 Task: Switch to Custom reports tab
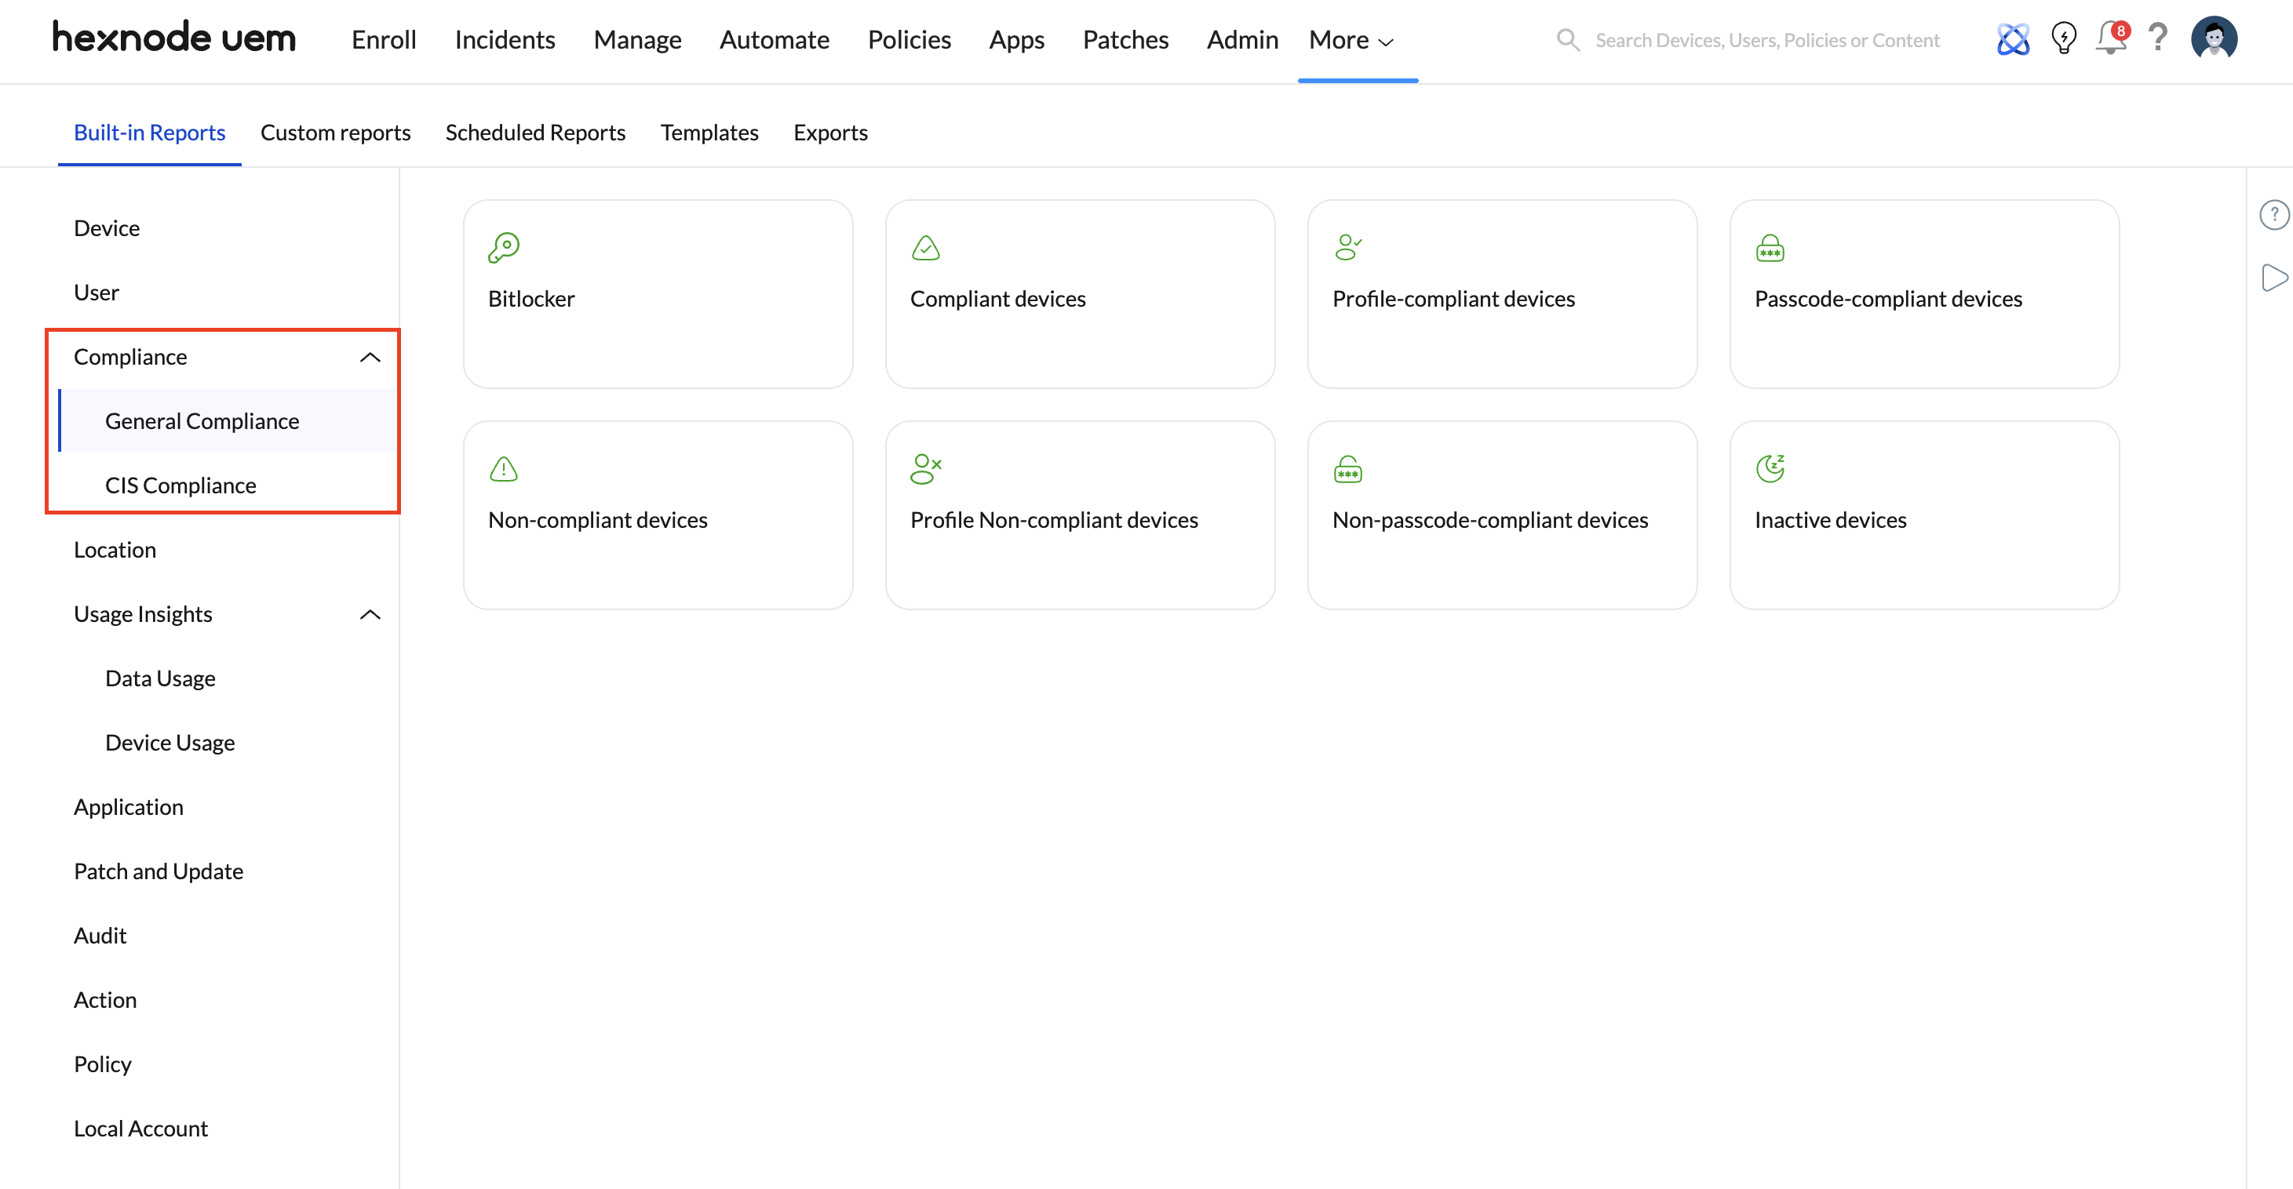point(336,133)
